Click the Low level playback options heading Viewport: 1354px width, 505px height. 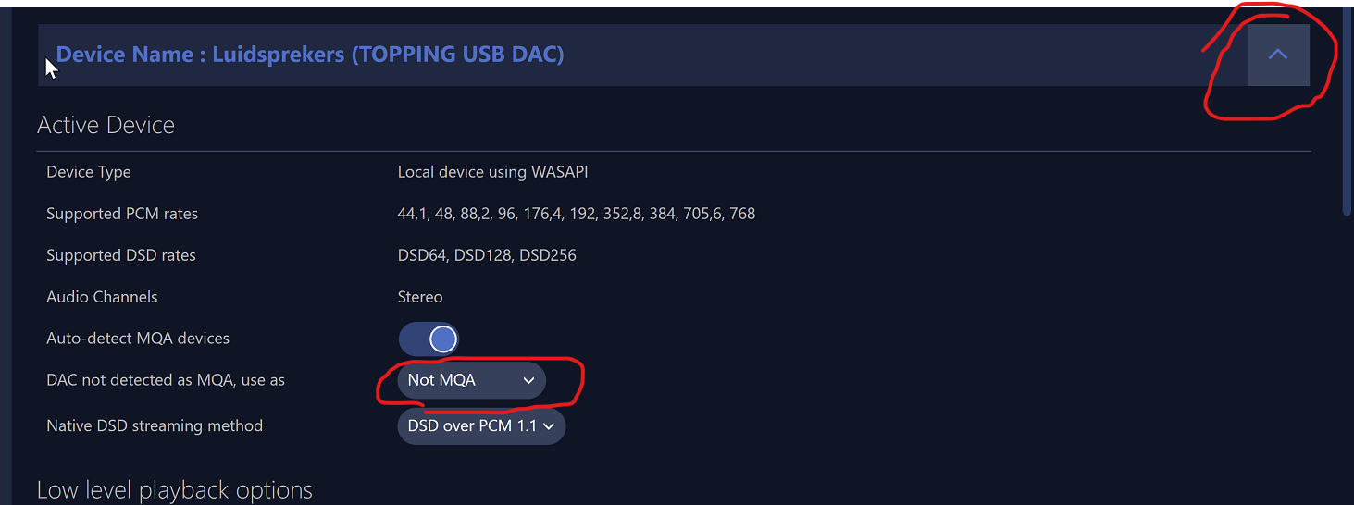175,489
